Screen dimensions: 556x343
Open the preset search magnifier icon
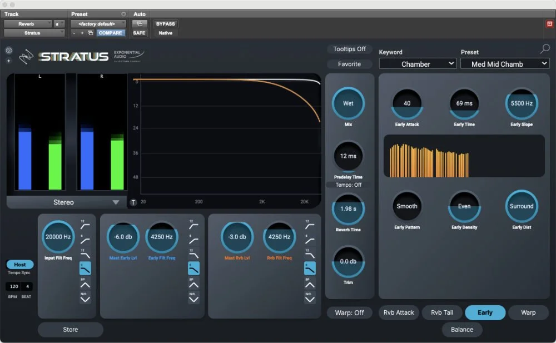click(x=544, y=49)
